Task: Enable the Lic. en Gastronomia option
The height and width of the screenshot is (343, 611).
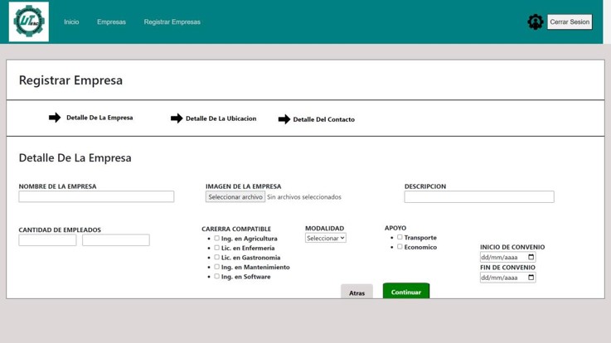Action: [217, 258]
